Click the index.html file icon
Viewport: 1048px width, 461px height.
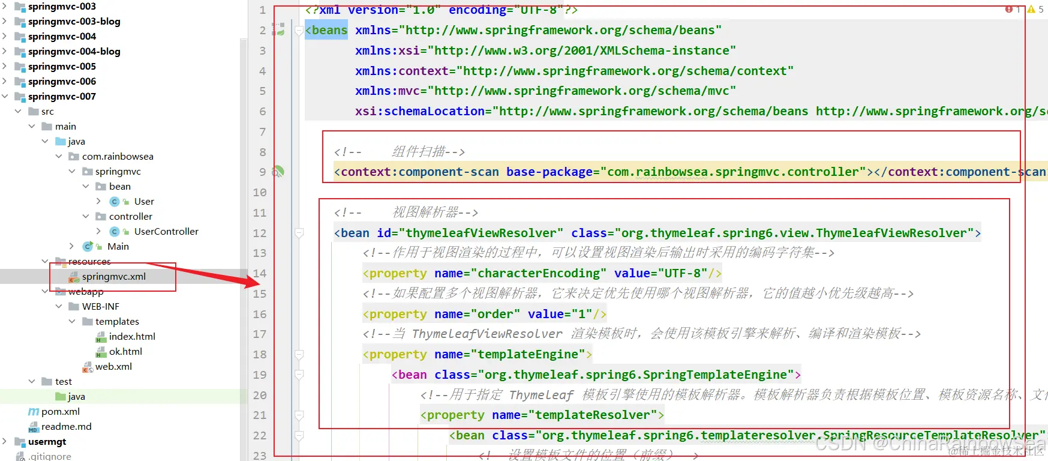pyautogui.click(x=101, y=337)
